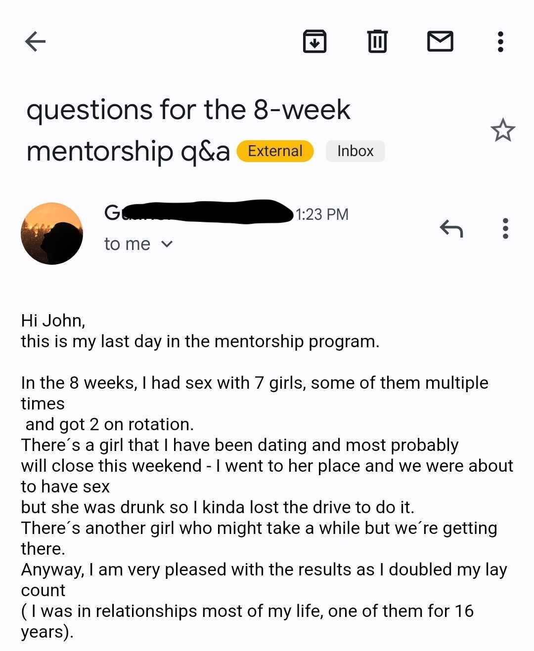Viewport: 534px width, 651px height.
Task: Tap the subject line "questions for the 8-week"
Action: point(188,110)
